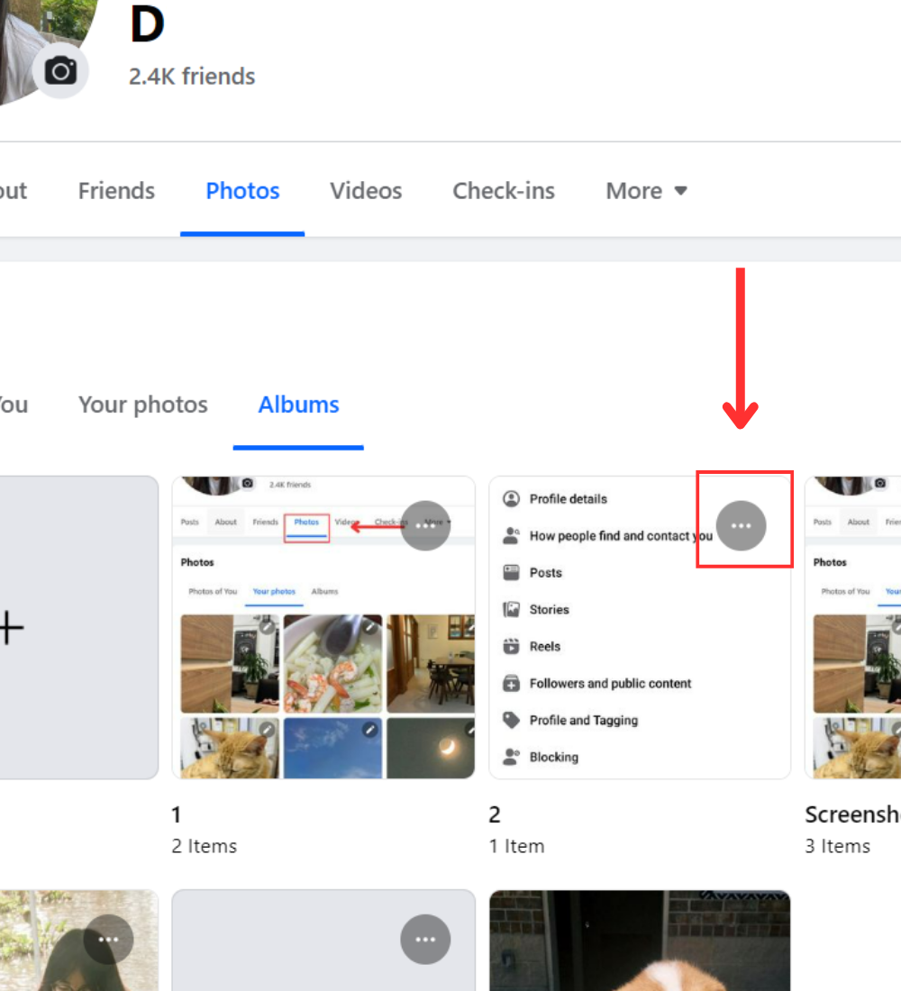Select the Photos profile tab

point(242,191)
